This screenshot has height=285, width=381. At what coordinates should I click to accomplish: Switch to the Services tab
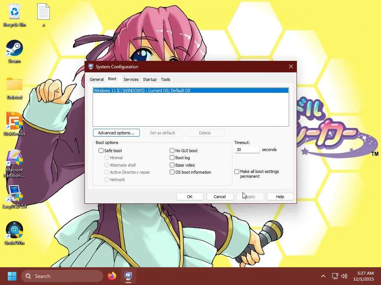pyautogui.click(x=131, y=79)
